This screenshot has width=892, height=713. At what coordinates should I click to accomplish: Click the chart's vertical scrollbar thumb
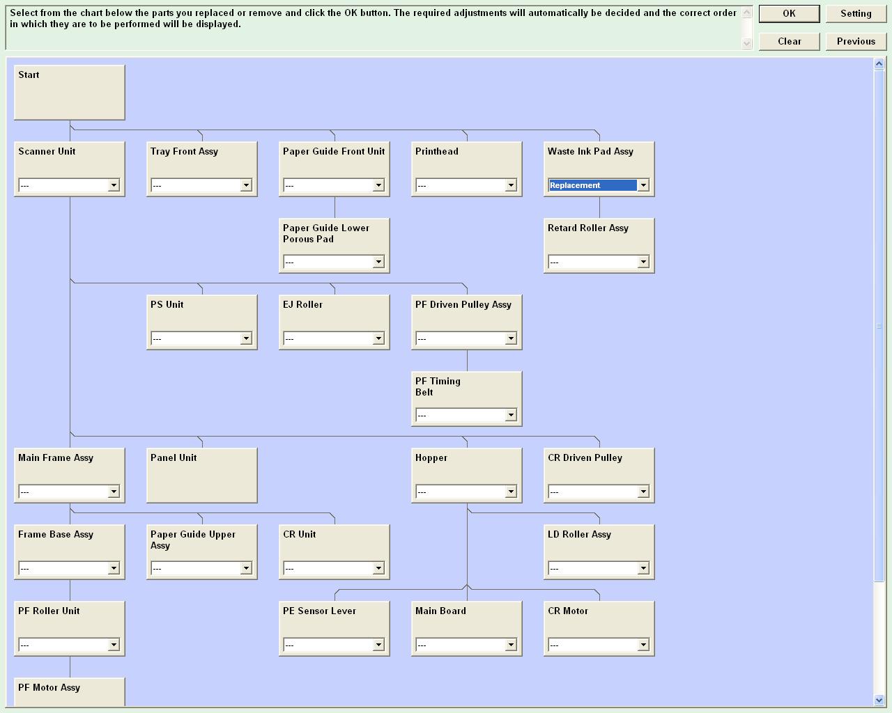click(879, 326)
